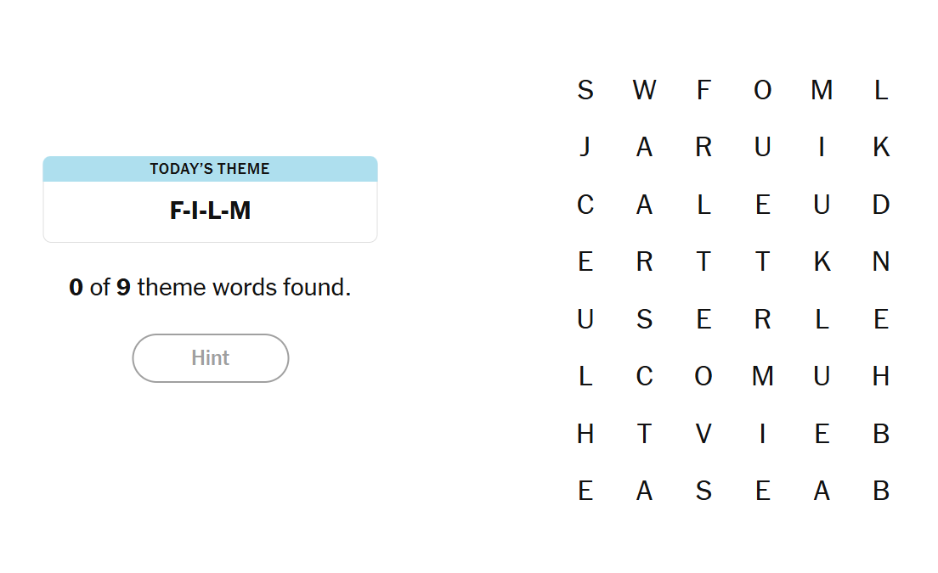Choose the B in the bottom-right corner
Viewport: 938px width, 573px height.
(881, 491)
